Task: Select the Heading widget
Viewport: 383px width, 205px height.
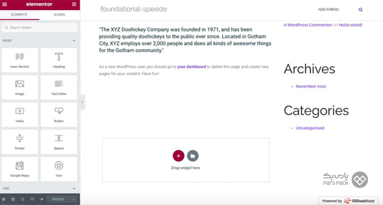Action: [x=59, y=60]
